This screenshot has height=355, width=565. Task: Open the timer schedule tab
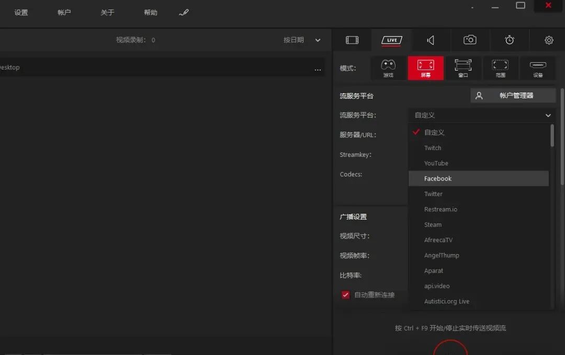(x=509, y=40)
